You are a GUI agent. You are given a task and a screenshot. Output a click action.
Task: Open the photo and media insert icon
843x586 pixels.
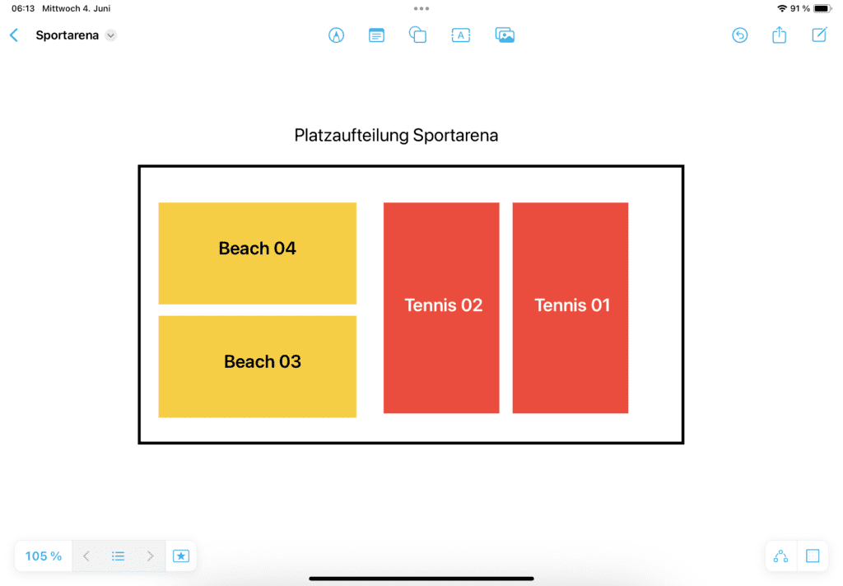[505, 35]
